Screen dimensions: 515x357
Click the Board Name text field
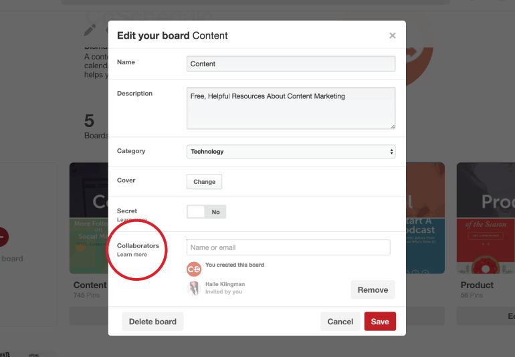point(291,64)
